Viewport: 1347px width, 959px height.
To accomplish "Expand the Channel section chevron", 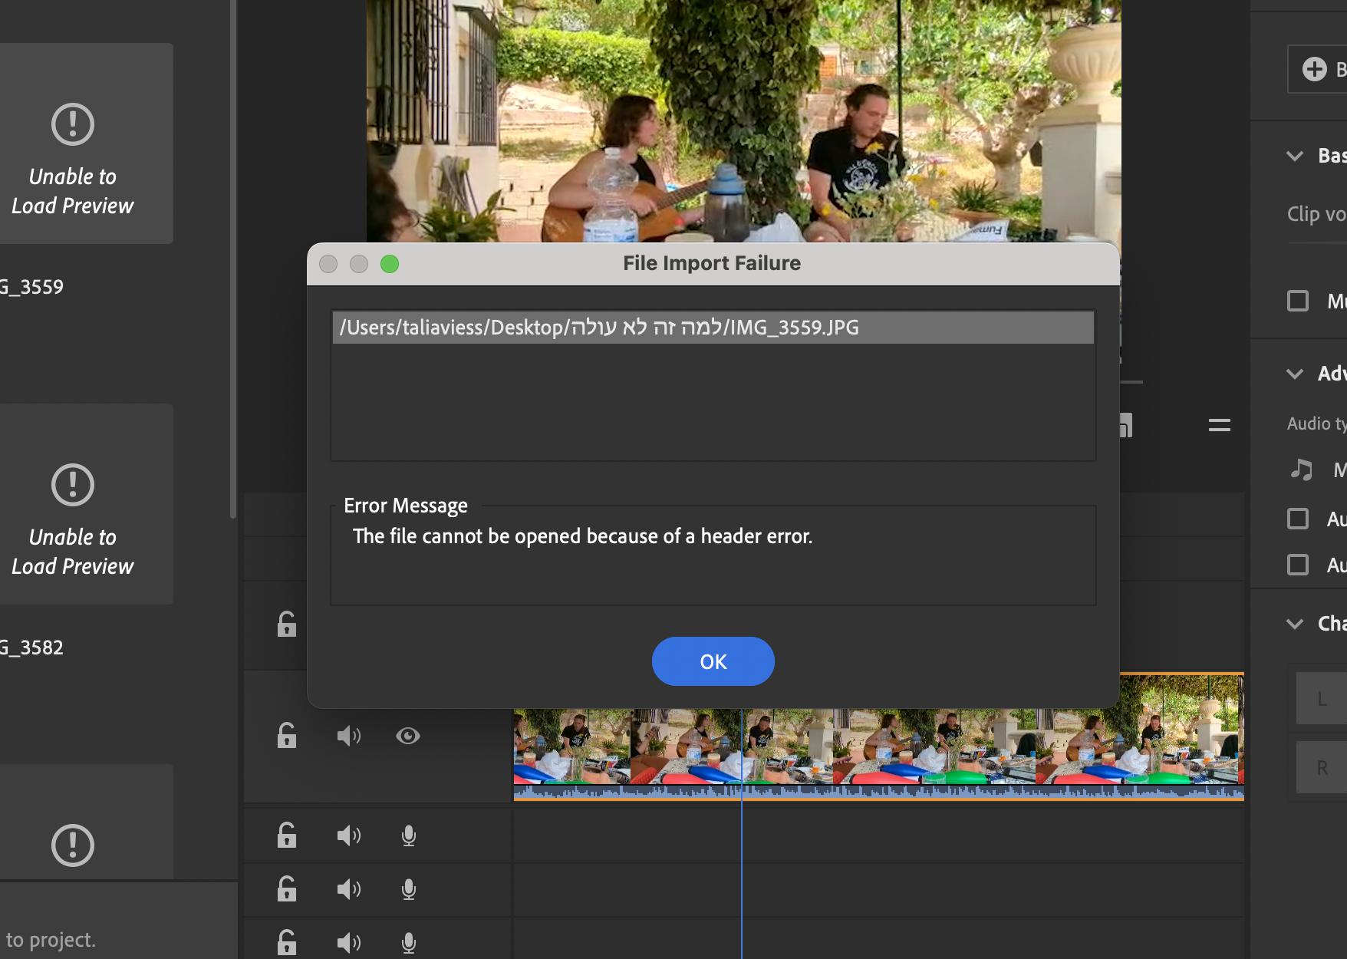I will pyautogui.click(x=1295, y=624).
